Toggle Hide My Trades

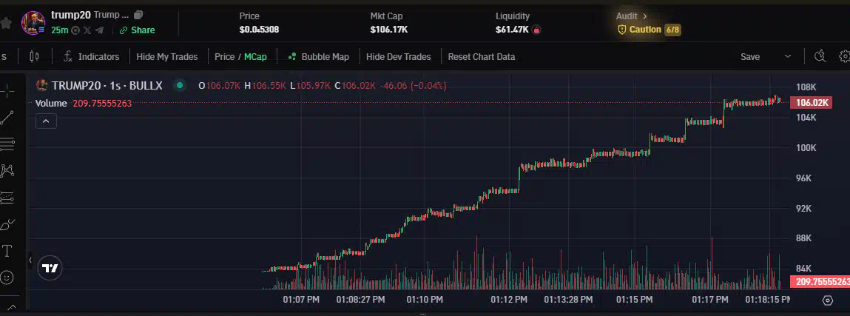167,56
